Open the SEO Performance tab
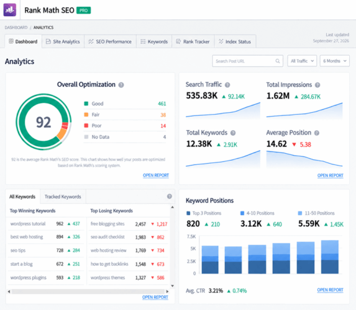This screenshot has width=356, height=310. [x=110, y=42]
